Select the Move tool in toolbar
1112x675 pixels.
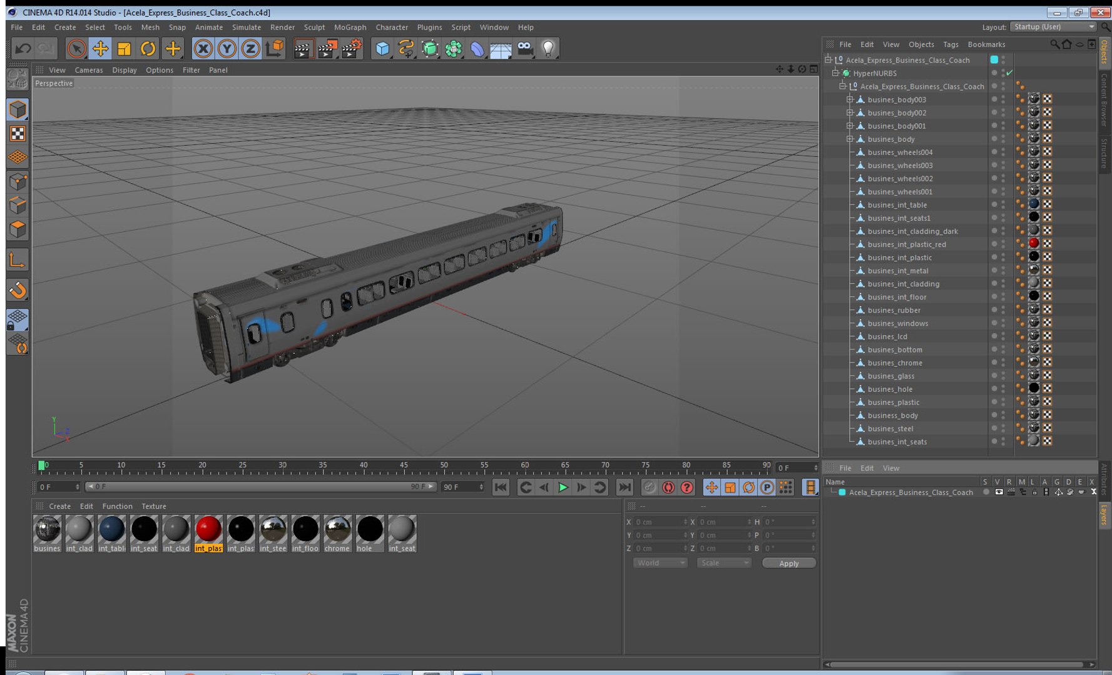pos(100,48)
